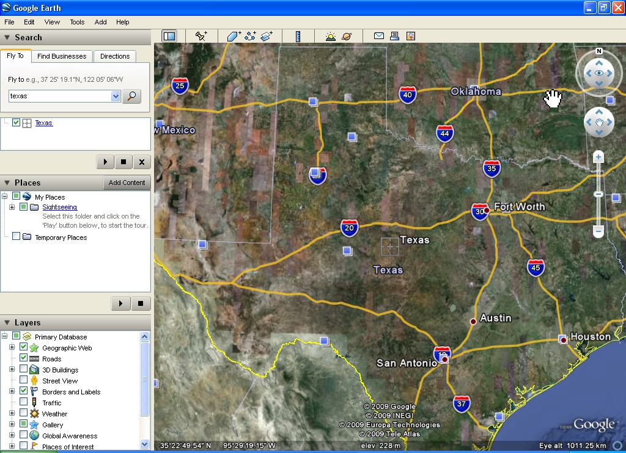Click the Austin city marker dot

point(473,321)
